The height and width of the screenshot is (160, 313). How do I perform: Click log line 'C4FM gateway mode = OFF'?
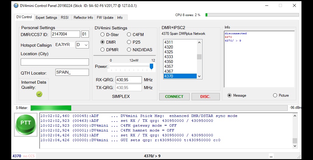pyautogui.click(x=149, y=126)
